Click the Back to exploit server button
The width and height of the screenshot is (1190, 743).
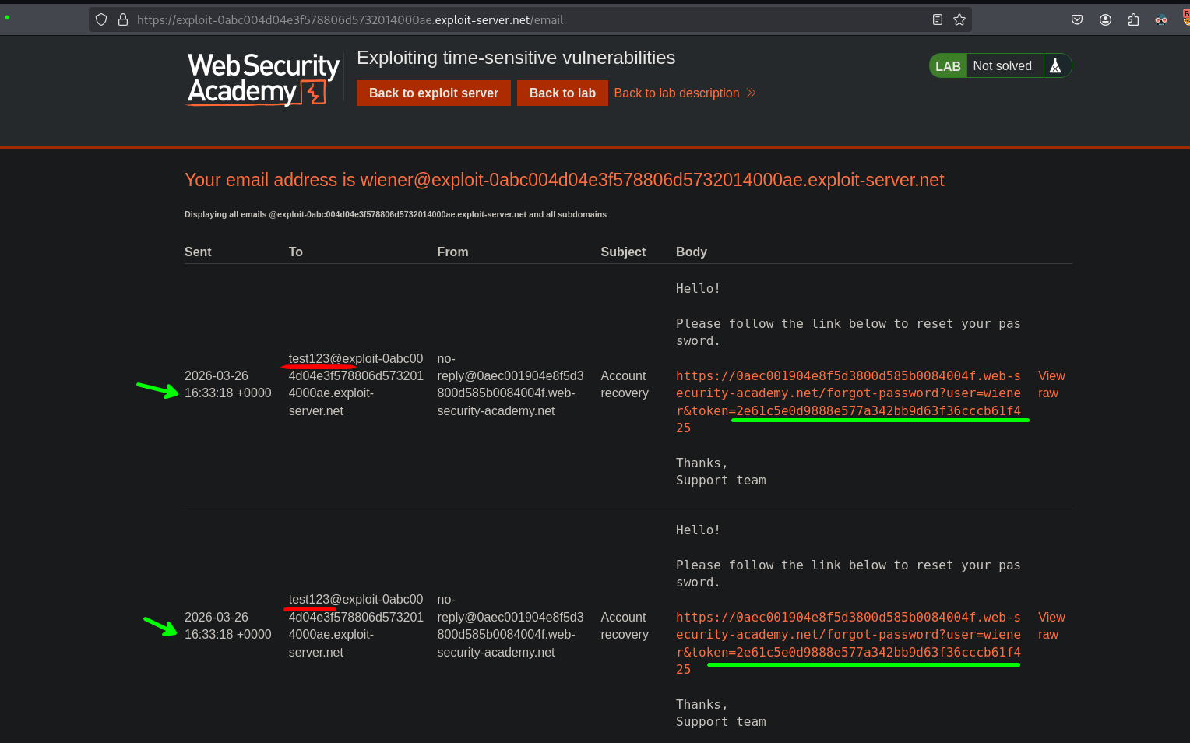pyautogui.click(x=433, y=93)
